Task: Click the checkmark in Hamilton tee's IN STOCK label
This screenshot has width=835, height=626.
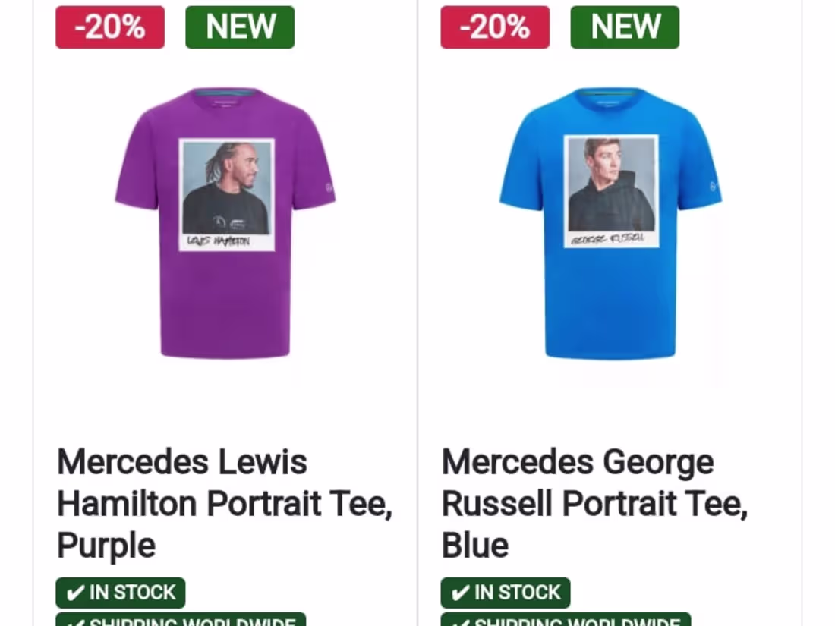Action: coord(75,593)
